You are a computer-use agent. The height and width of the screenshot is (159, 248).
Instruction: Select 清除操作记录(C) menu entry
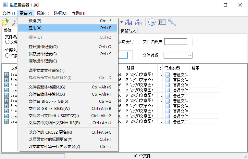[x=68, y=61]
